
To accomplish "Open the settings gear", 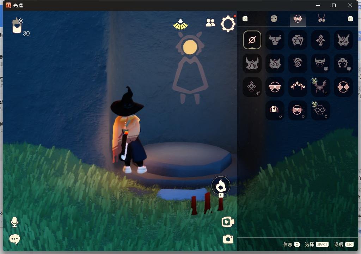I will coord(228,24).
